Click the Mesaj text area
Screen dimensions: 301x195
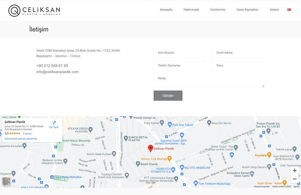(x=209, y=80)
